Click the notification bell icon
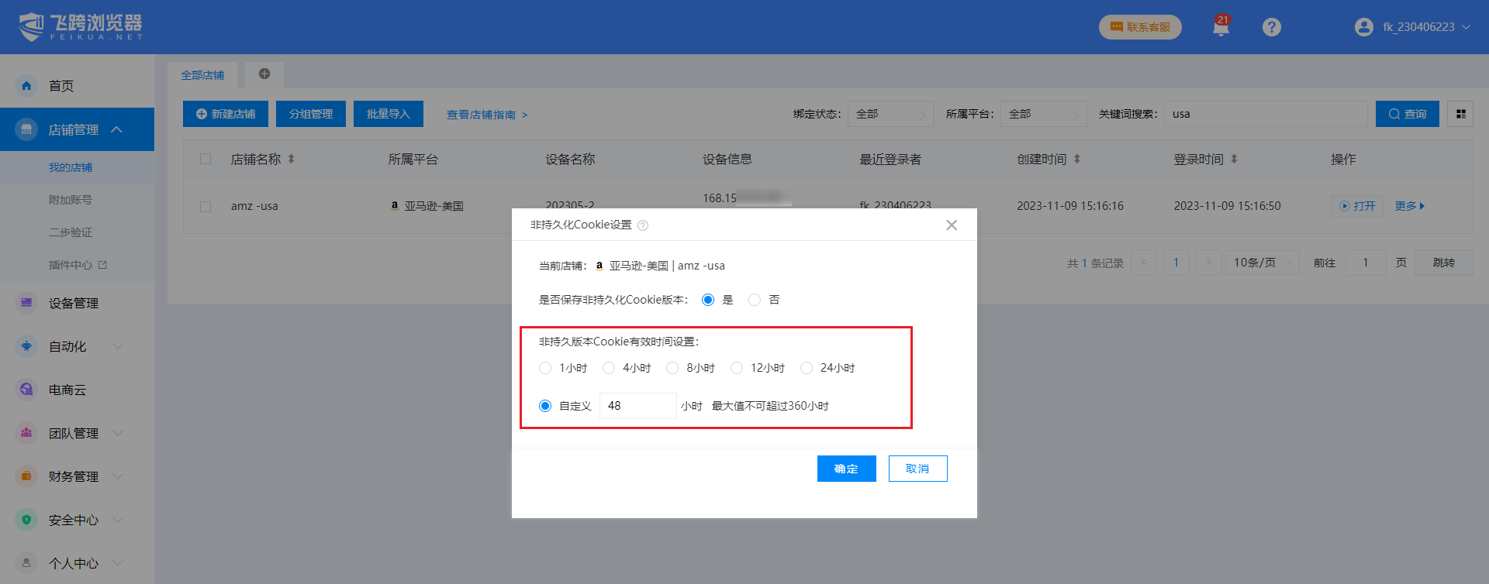The height and width of the screenshot is (584, 1489). (1221, 27)
